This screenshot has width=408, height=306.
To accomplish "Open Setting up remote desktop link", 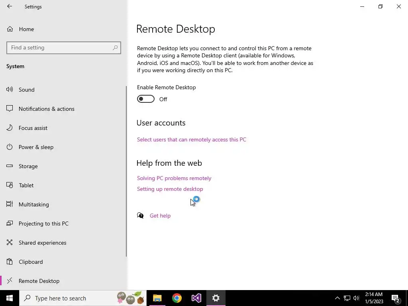I will [x=170, y=189].
